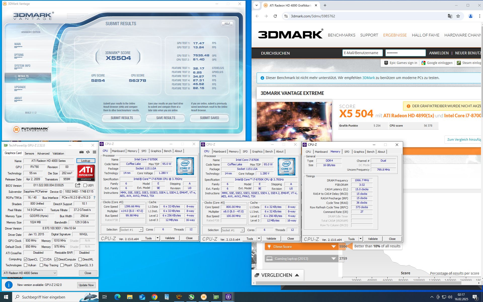The image size is (483, 302).
Task: Open SPD tab in Memory CPU-Z window
Action: tap(347, 152)
